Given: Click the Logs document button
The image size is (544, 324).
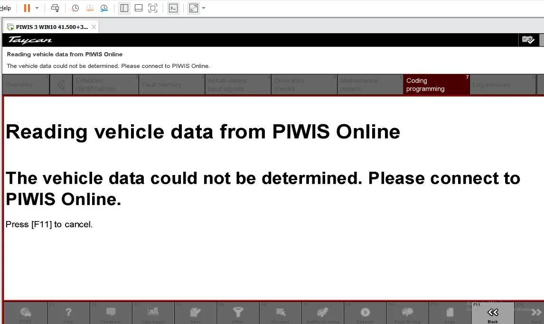Looking at the screenshot, I should tap(450, 313).
